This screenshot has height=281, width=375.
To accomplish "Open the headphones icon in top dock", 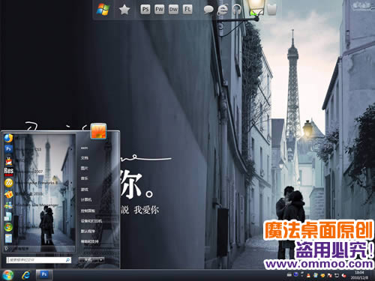I will click(x=237, y=10).
